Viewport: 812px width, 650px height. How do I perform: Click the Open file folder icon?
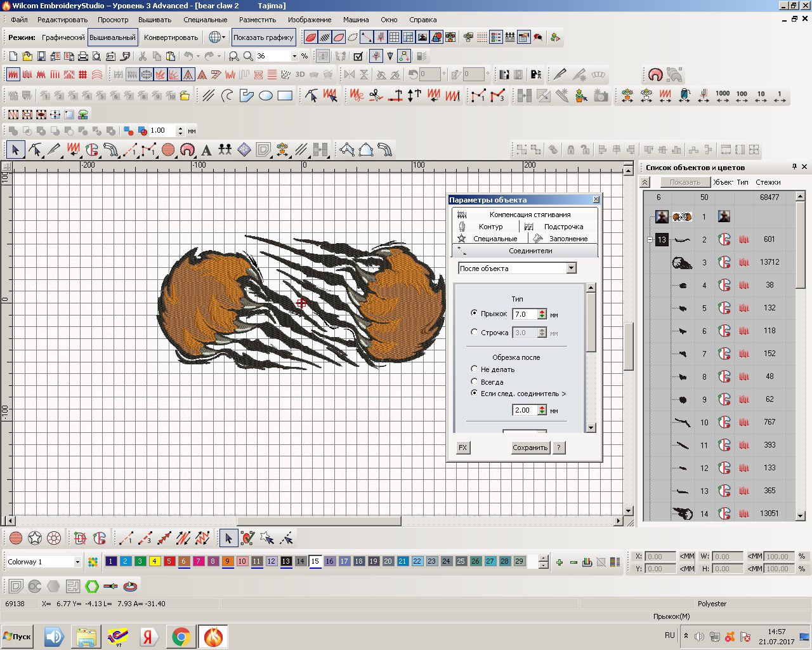click(27, 56)
